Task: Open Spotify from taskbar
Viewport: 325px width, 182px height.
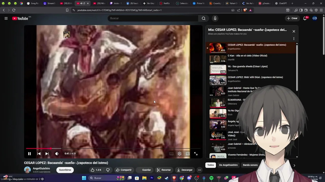Action: (211, 178)
